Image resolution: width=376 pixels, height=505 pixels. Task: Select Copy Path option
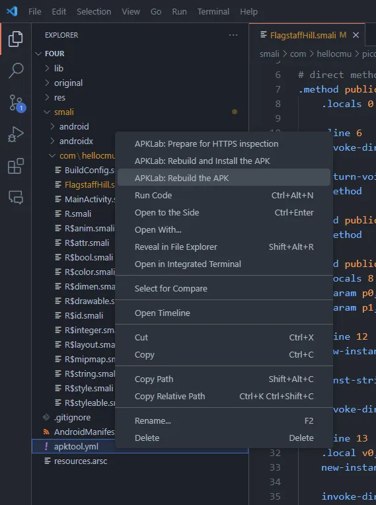click(224, 379)
